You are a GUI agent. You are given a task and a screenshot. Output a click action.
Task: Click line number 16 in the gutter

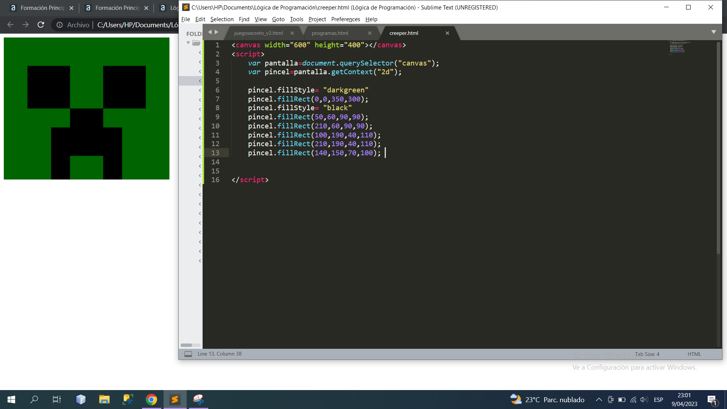[x=215, y=180]
